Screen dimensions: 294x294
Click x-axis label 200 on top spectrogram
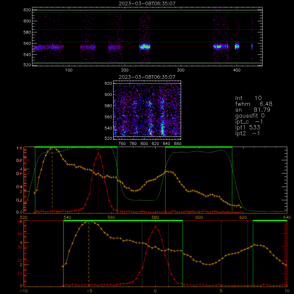pos(125,70)
